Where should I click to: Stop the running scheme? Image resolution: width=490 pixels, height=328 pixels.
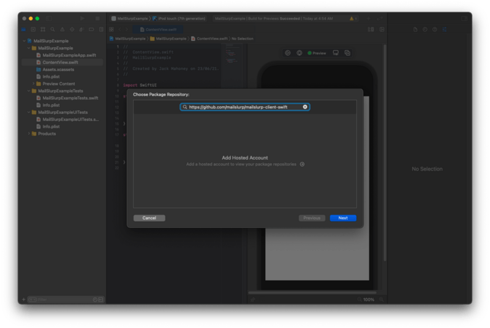tap(97, 18)
